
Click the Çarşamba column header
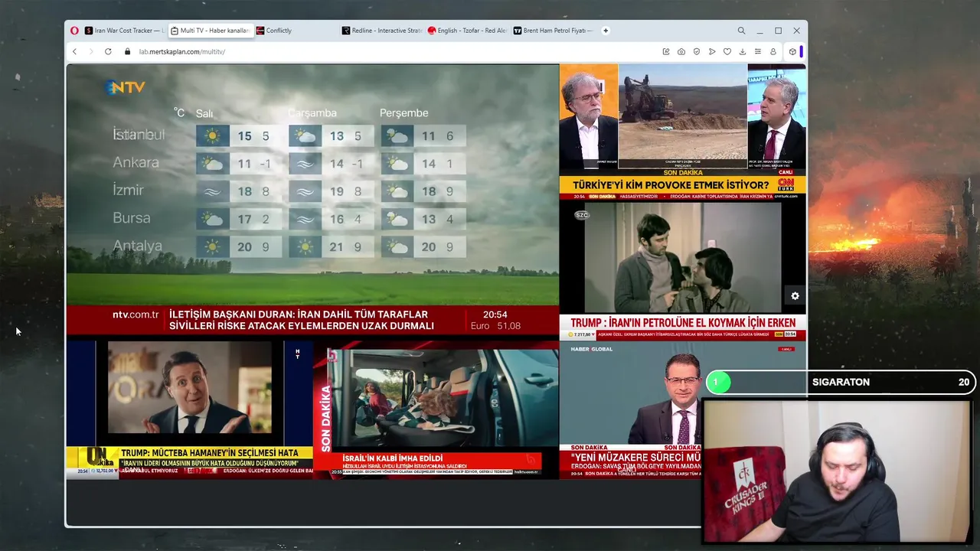[312, 113]
